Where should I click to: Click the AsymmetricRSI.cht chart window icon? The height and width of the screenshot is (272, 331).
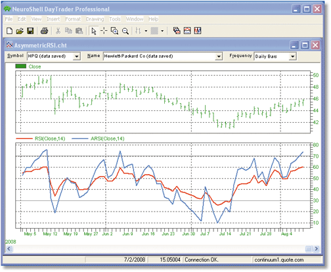point(9,45)
